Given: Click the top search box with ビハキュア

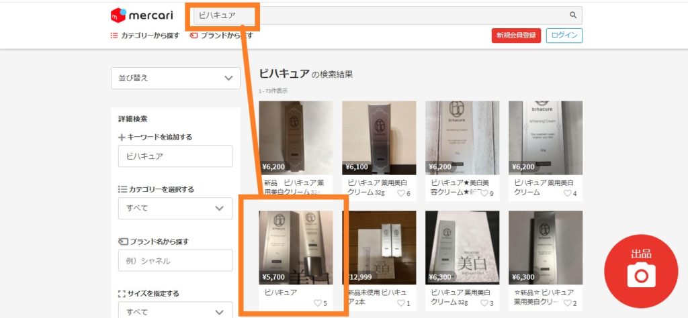Looking at the screenshot, I should pos(388,15).
